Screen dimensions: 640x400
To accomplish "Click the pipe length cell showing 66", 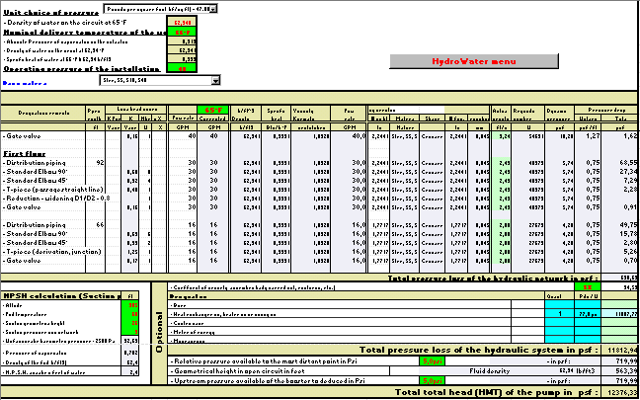I will click(96, 225).
